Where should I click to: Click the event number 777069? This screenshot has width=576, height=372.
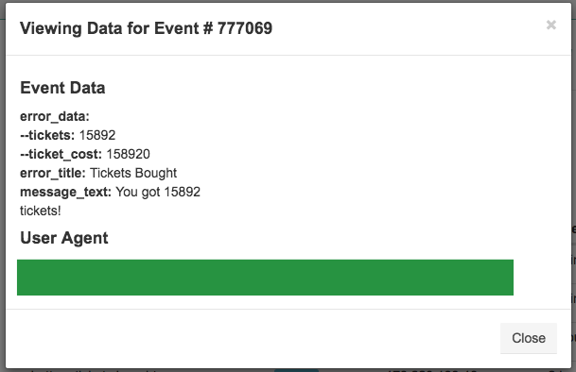[x=245, y=28]
